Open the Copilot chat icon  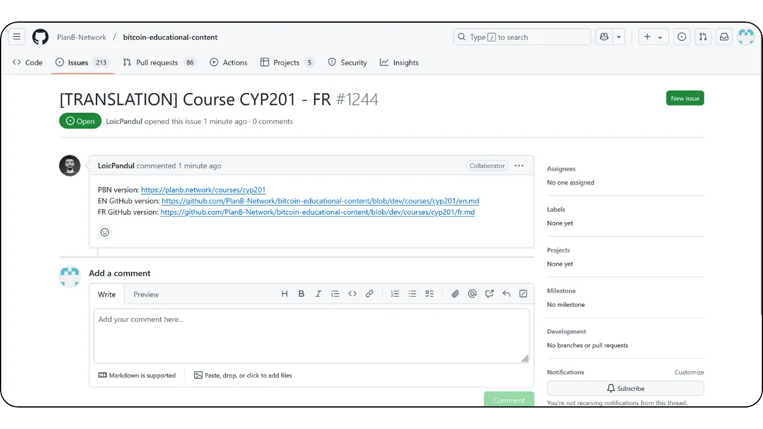[x=604, y=37]
